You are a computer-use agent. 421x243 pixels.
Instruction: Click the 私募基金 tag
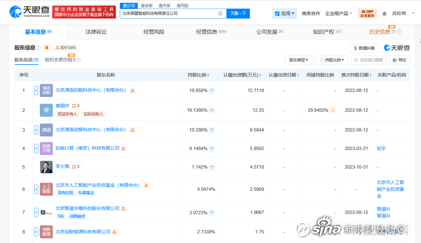click(86, 193)
